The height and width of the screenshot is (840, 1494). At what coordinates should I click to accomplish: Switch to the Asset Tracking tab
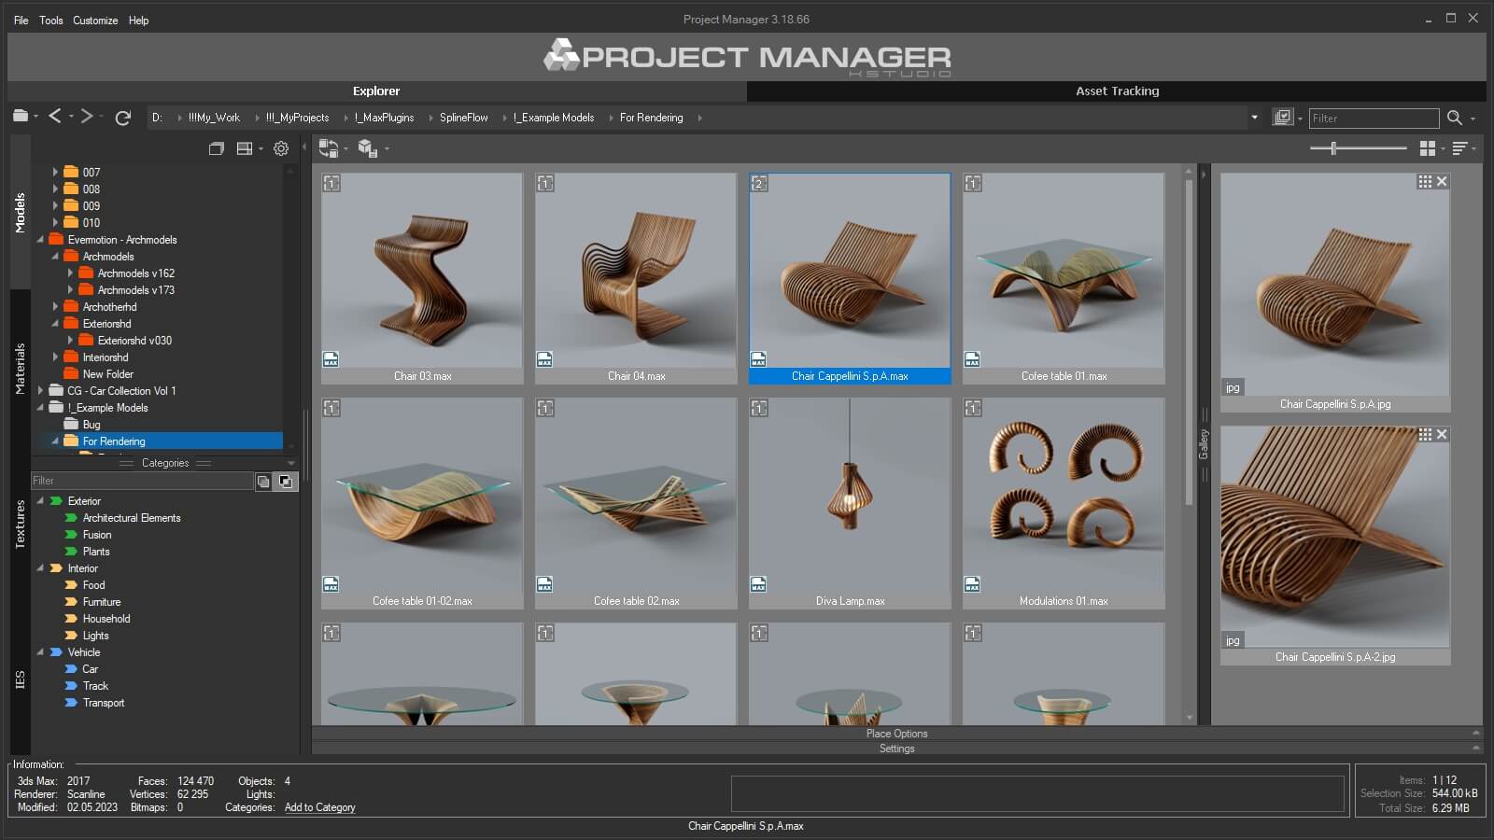[1117, 91]
